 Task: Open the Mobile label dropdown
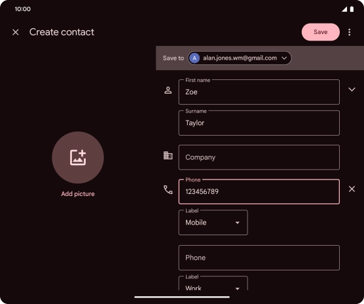tap(213, 223)
